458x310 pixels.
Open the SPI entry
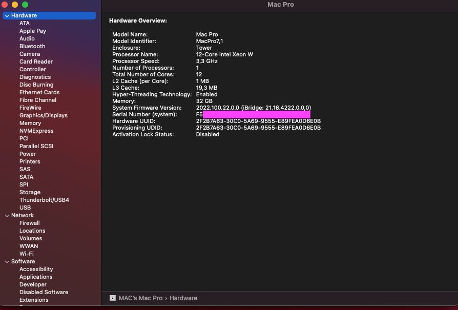click(x=24, y=184)
